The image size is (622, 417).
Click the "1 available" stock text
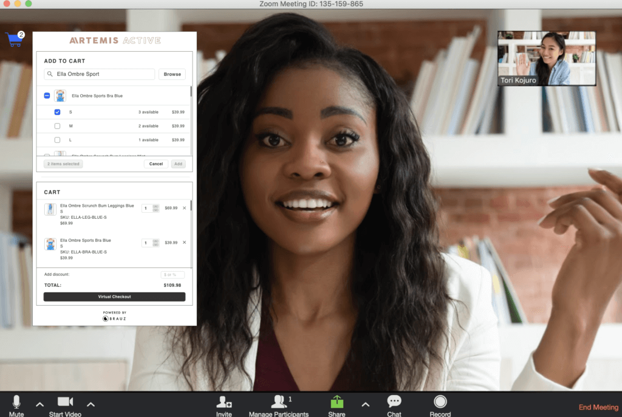pyautogui.click(x=148, y=140)
